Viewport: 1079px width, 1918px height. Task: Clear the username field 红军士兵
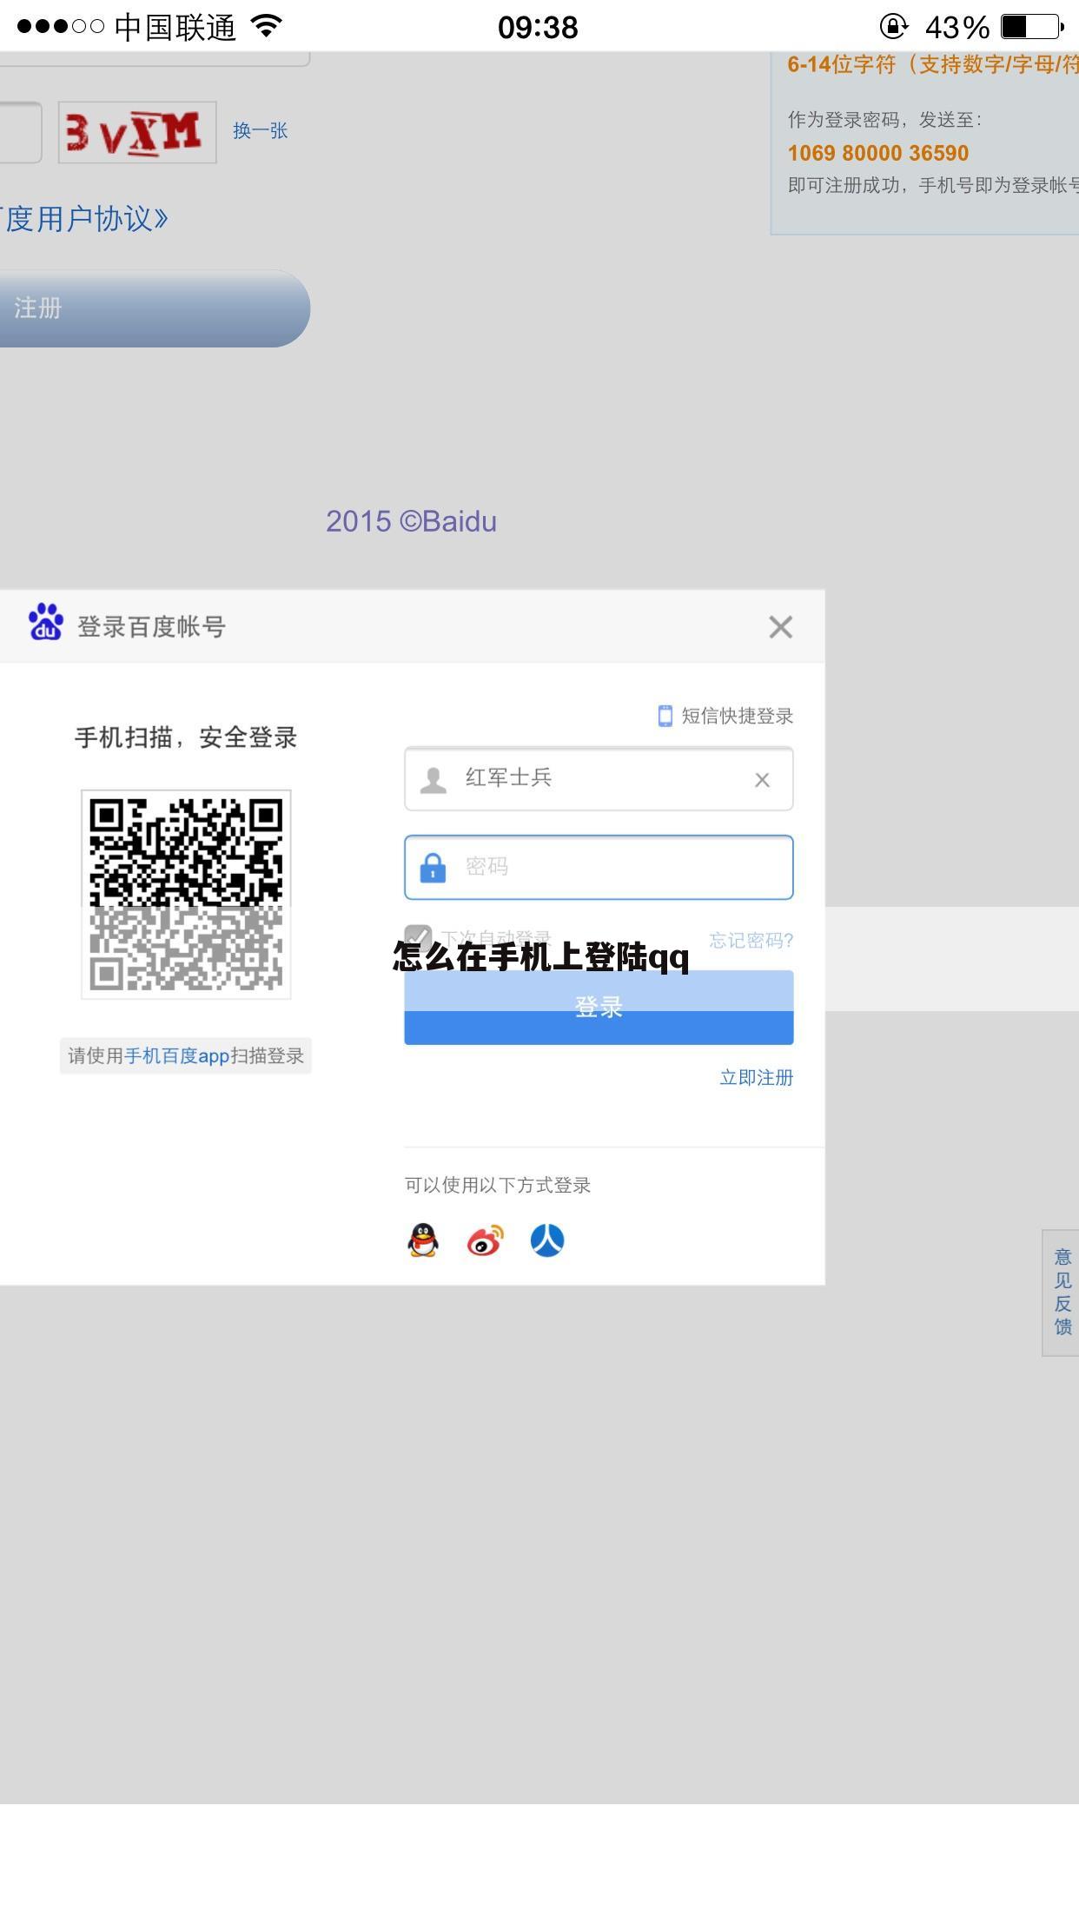(x=762, y=780)
